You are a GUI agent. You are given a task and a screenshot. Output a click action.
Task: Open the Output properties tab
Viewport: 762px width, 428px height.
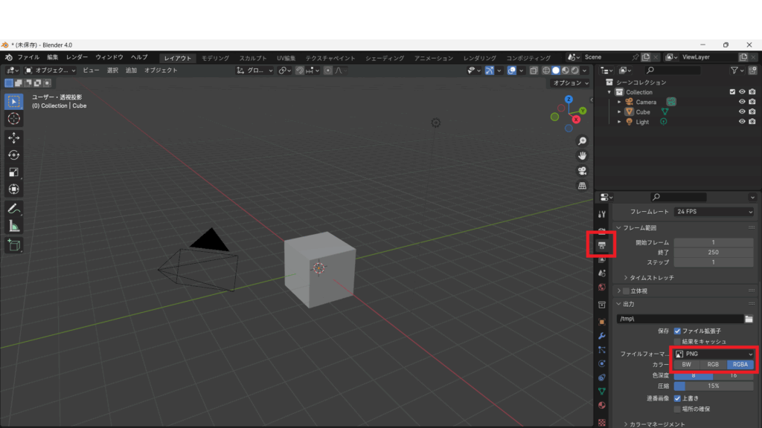click(601, 245)
